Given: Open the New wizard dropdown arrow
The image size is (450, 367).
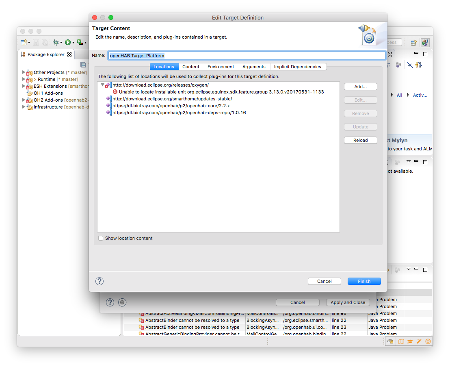Looking at the screenshot, I should [29, 43].
